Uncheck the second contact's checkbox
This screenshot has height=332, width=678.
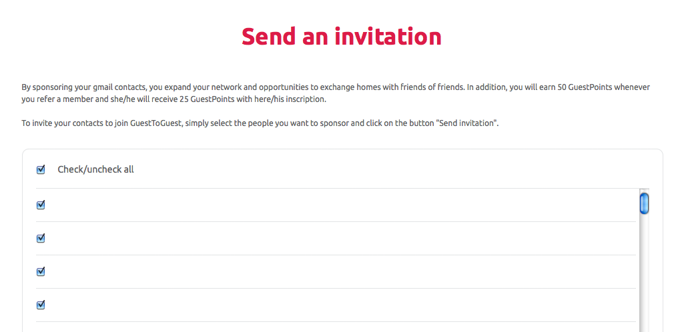pos(41,238)
